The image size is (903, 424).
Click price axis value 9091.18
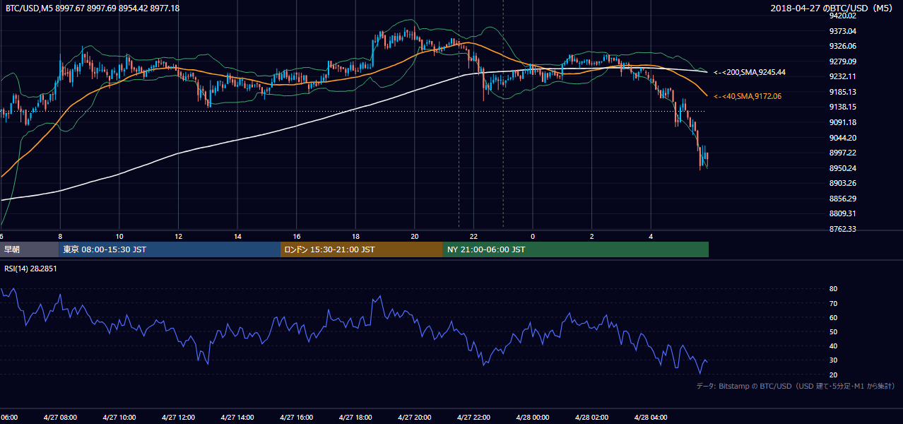point(842,122)
